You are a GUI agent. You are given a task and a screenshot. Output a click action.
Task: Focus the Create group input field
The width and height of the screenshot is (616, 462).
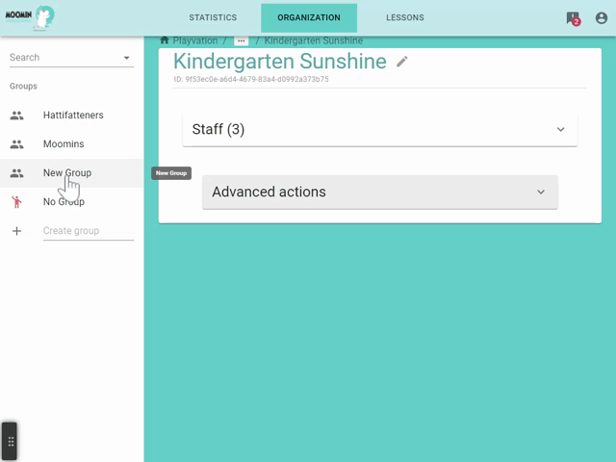click(x=89, y=231)
